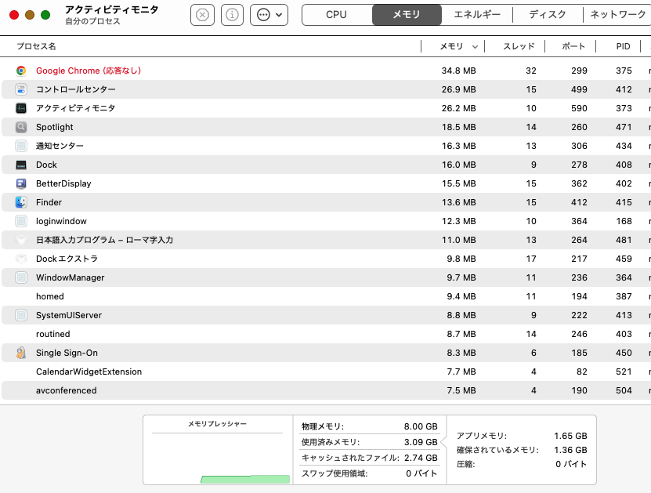Click the 自分のプロセス window subtitle
The height and width of the screenshot is (493, 651).
(x=92, y=21)
